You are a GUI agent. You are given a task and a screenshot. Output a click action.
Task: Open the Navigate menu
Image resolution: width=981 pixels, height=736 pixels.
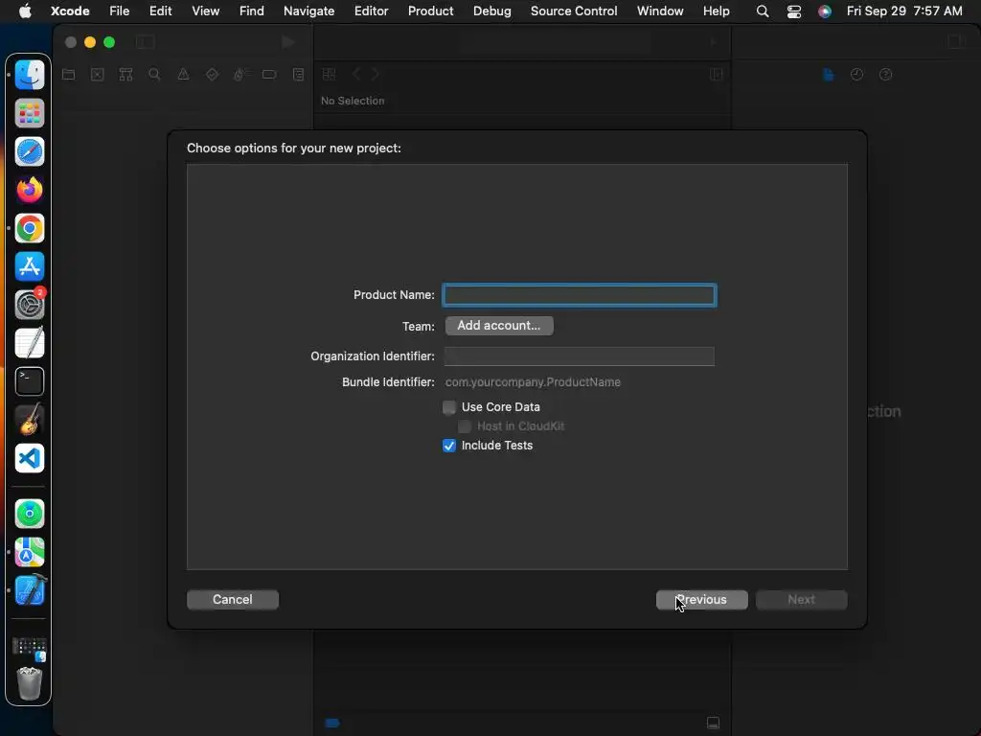(x=309, y=11)
